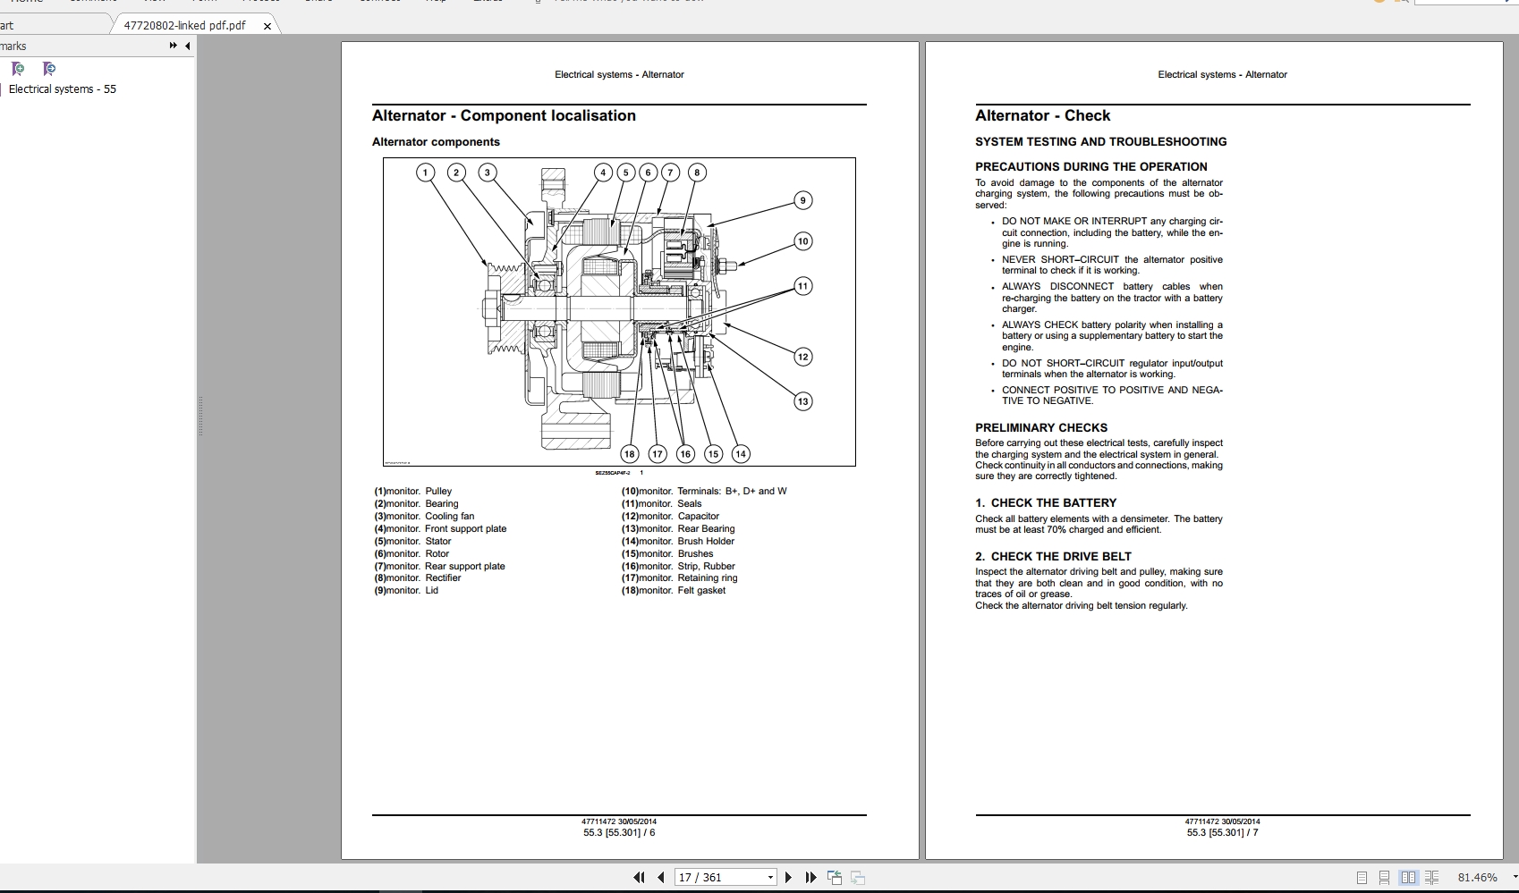
Task: Click legend entry (7) Rear support plate
Action: pos(439,567)
